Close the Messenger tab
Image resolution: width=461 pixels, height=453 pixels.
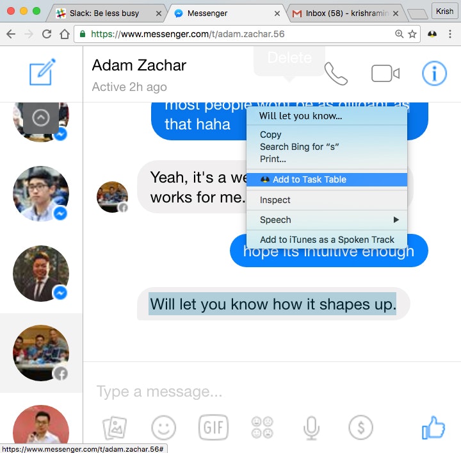(x=277, y=13)
